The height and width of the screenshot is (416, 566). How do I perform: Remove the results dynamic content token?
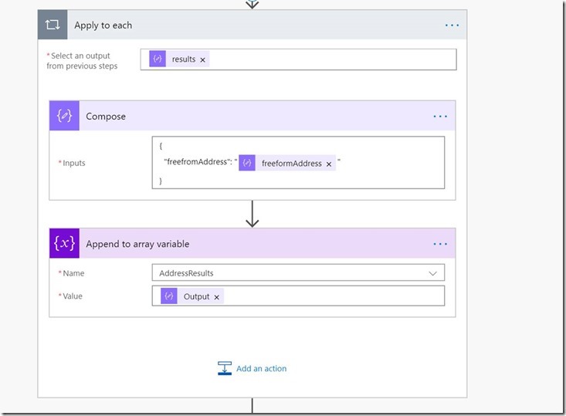tap(203, 60)
